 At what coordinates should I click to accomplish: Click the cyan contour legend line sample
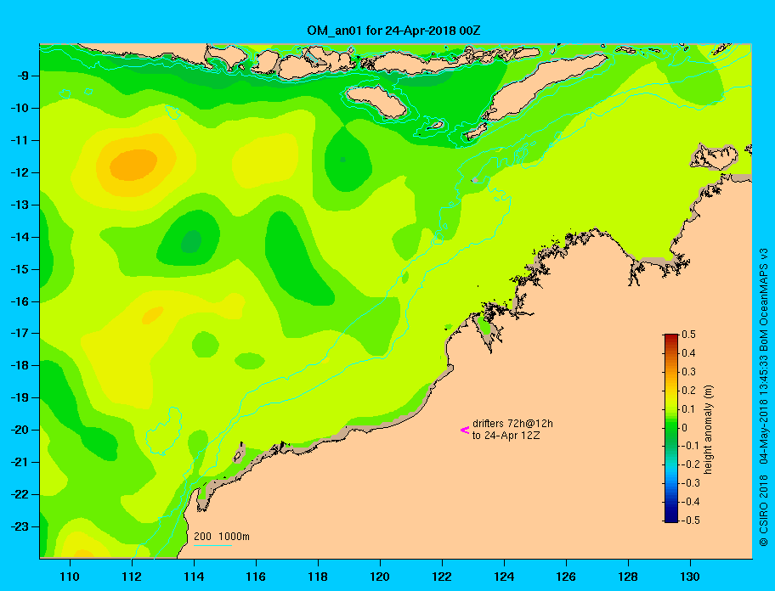212,545
